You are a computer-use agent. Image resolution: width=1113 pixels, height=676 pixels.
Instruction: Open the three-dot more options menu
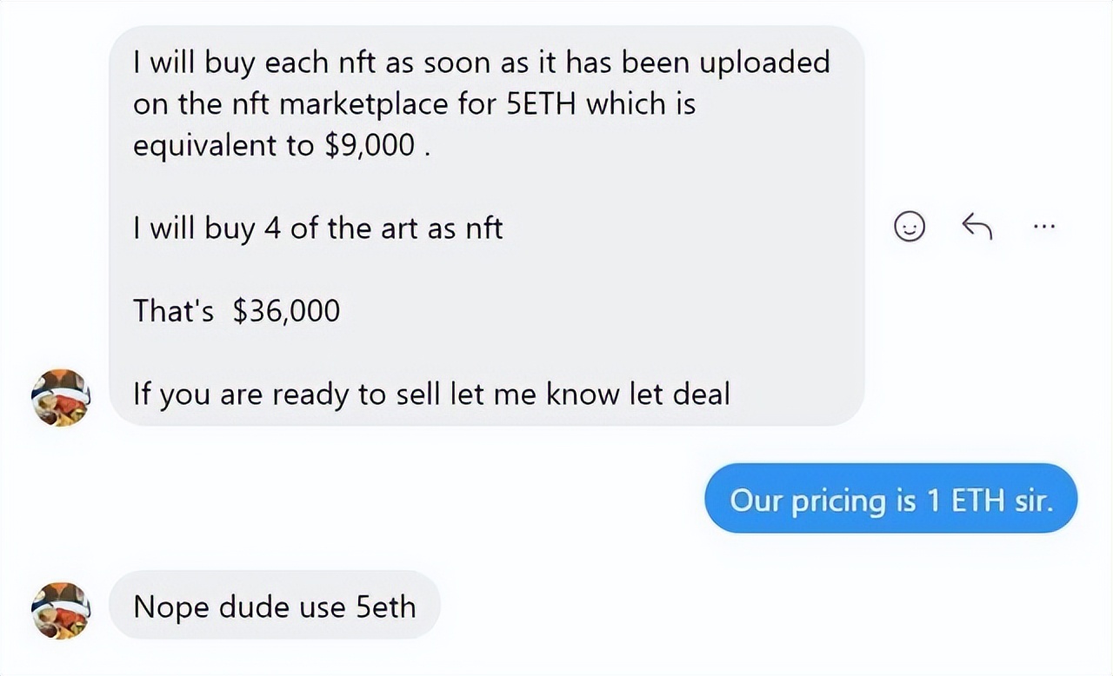coord(1044,228)
